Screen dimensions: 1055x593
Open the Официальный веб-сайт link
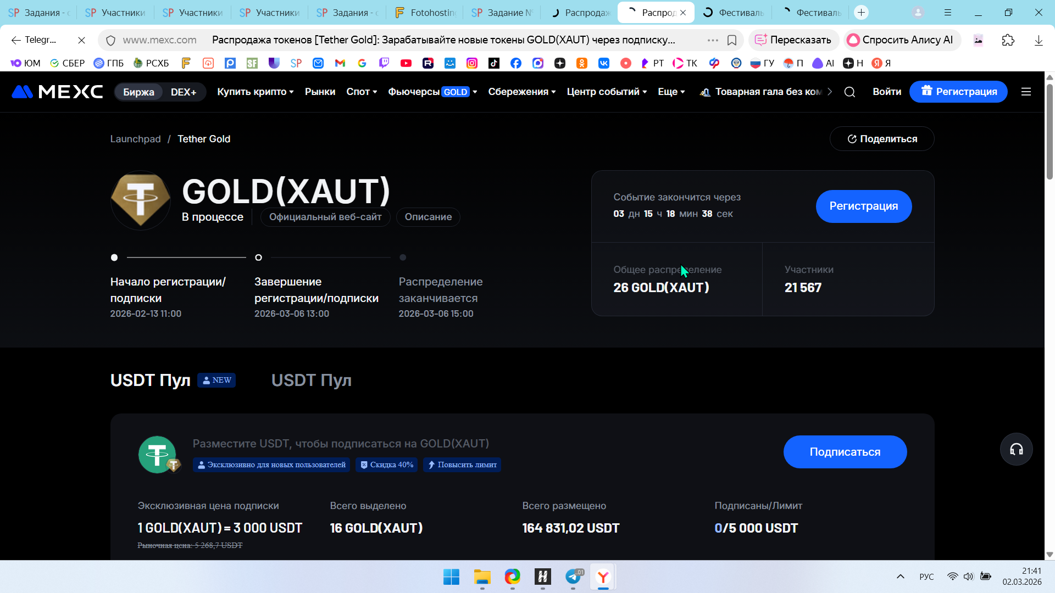(325, 217)
